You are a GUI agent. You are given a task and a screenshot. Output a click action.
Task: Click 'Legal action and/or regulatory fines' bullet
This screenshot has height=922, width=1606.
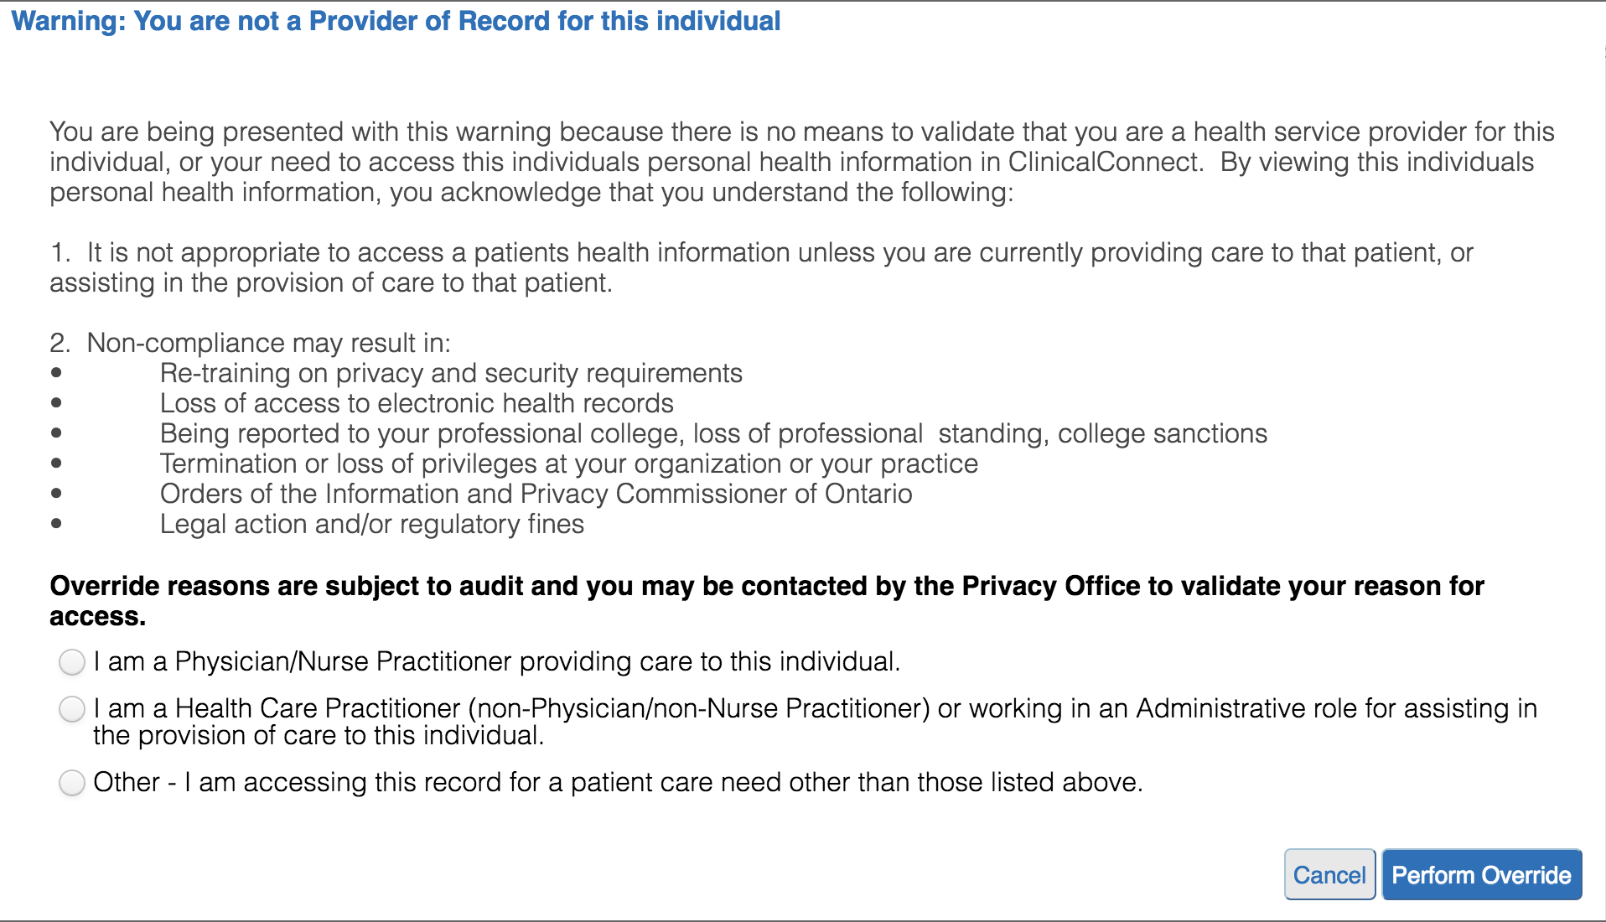tap(372, 524)
